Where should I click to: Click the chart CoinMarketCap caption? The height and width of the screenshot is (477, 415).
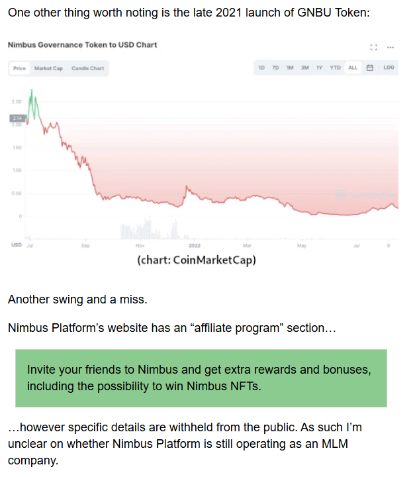(x=197, y=260)
